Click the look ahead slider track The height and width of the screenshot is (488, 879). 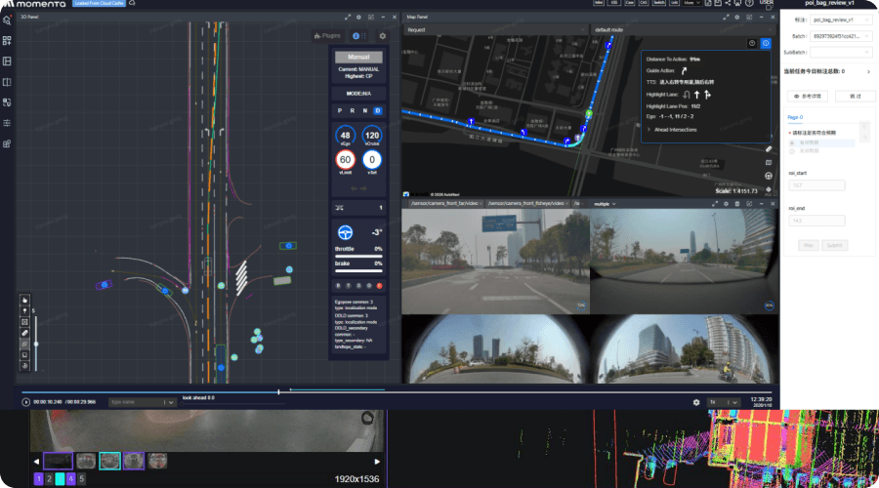[232, 403]
